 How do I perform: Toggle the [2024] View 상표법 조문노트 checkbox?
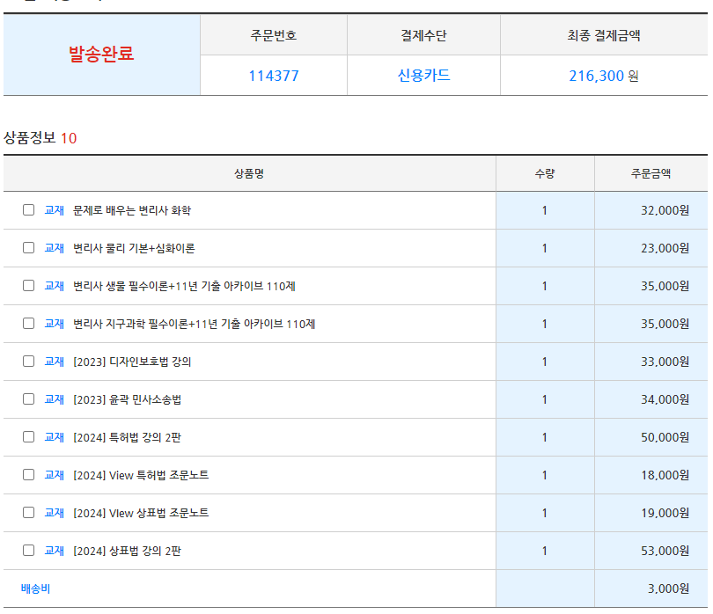(x=29, y=513)
